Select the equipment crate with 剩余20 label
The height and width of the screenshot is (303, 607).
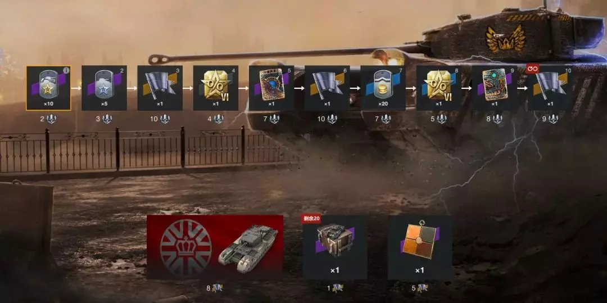(x=335, y=247)
